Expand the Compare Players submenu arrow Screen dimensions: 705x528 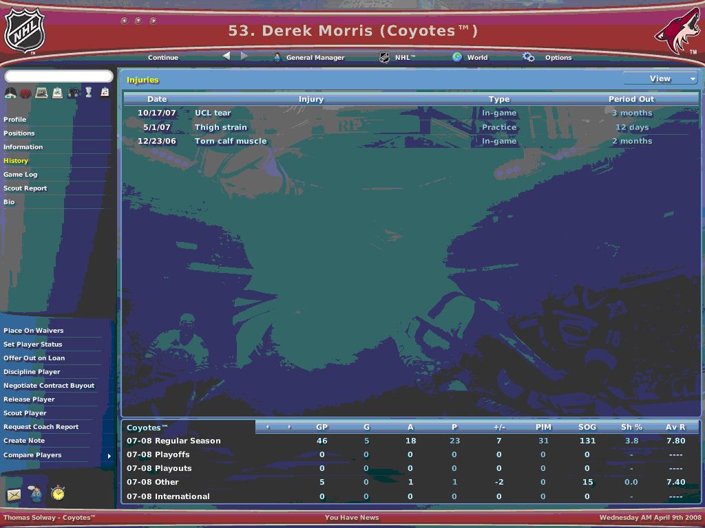point(109,456)
